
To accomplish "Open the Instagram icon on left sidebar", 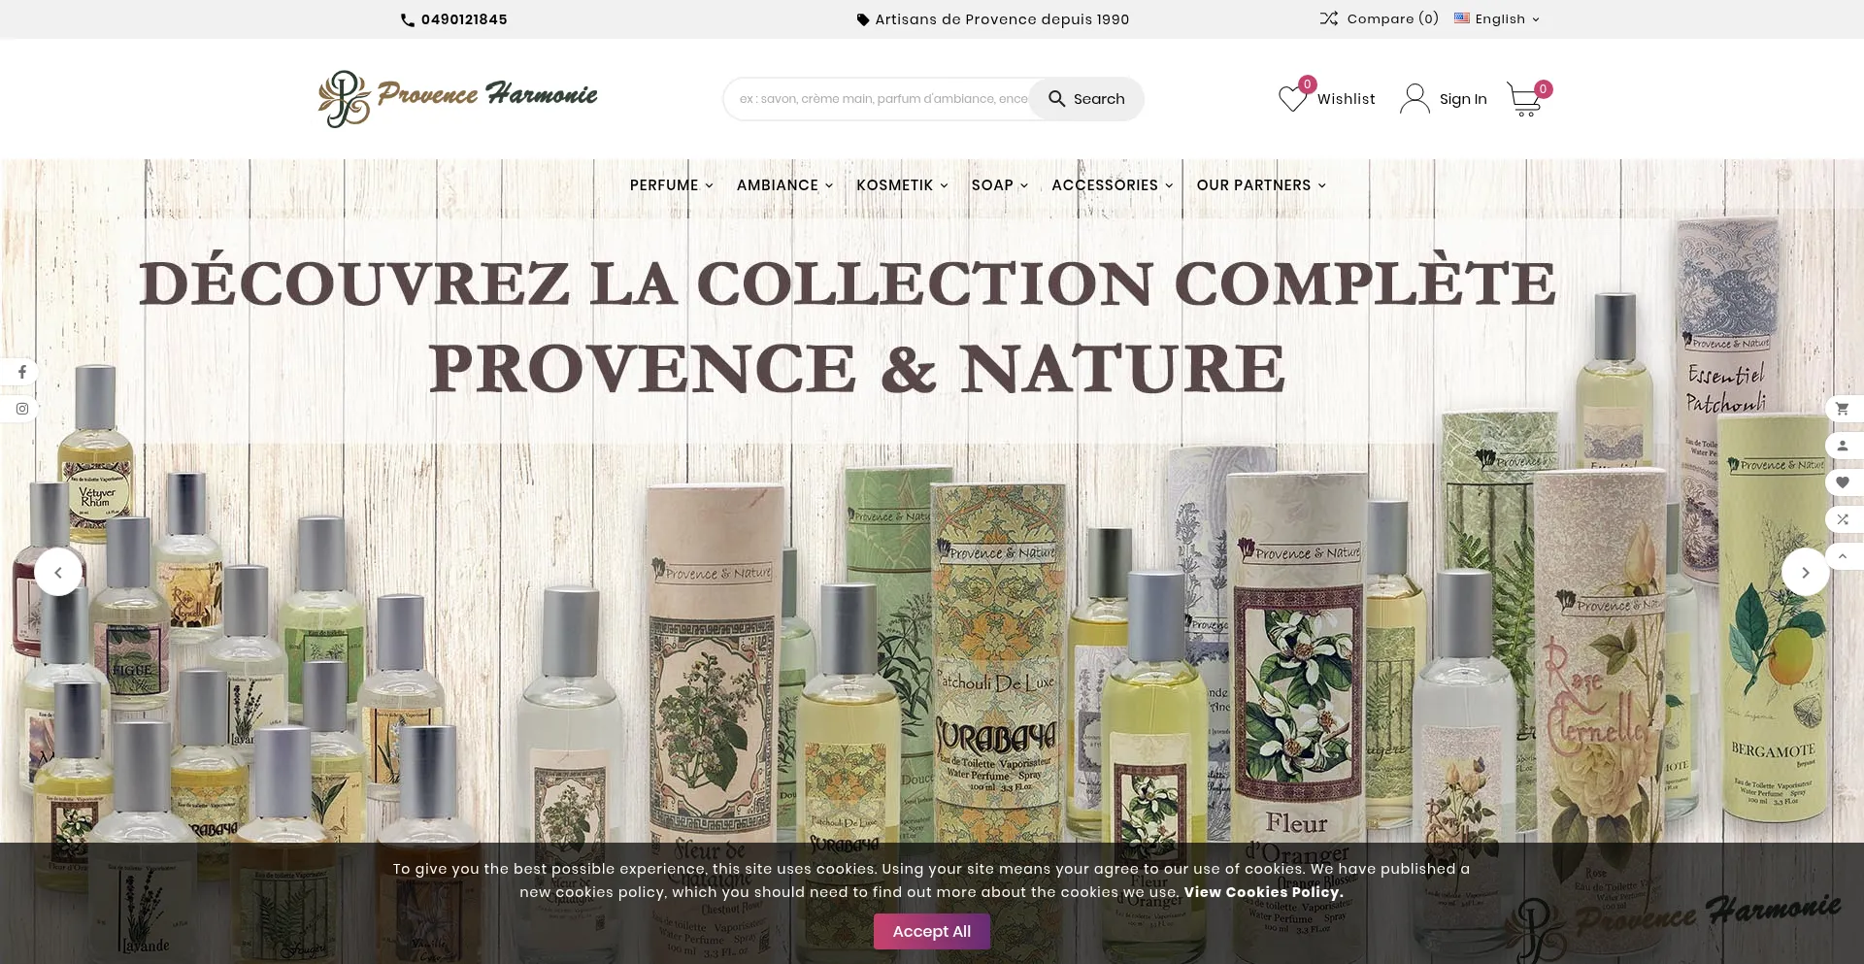I will [21, 409].
